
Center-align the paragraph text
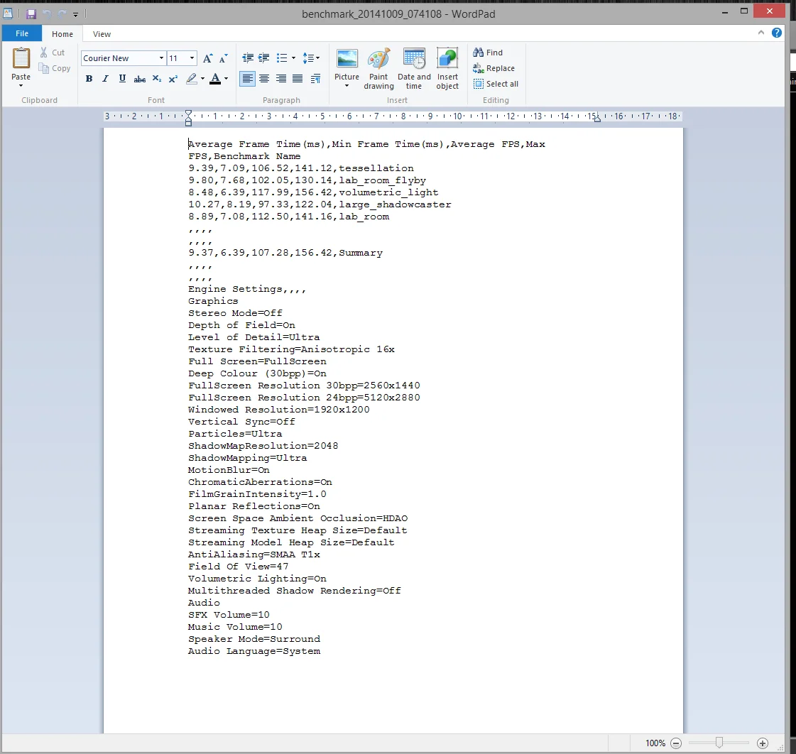point(264,79)
